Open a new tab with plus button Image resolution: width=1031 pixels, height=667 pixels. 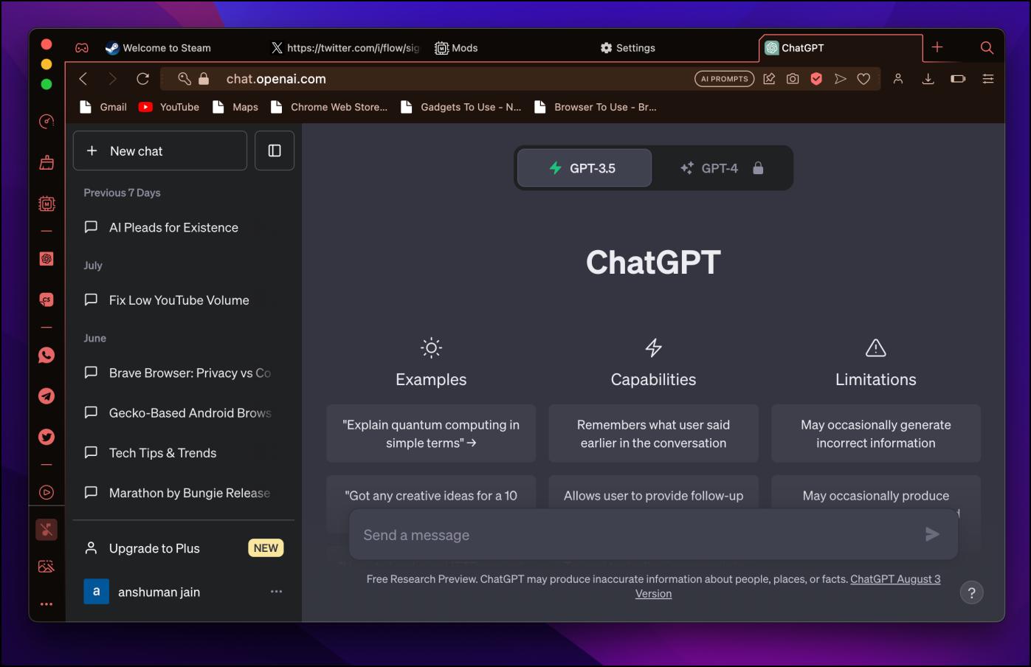coord(937,47)
